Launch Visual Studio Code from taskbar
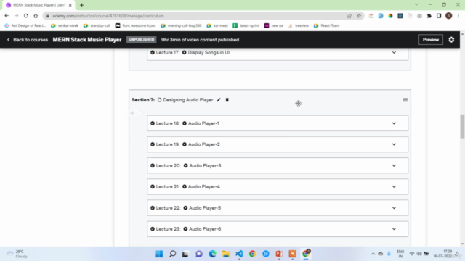The width and height of the screenshot is (465, 261). 239,254
